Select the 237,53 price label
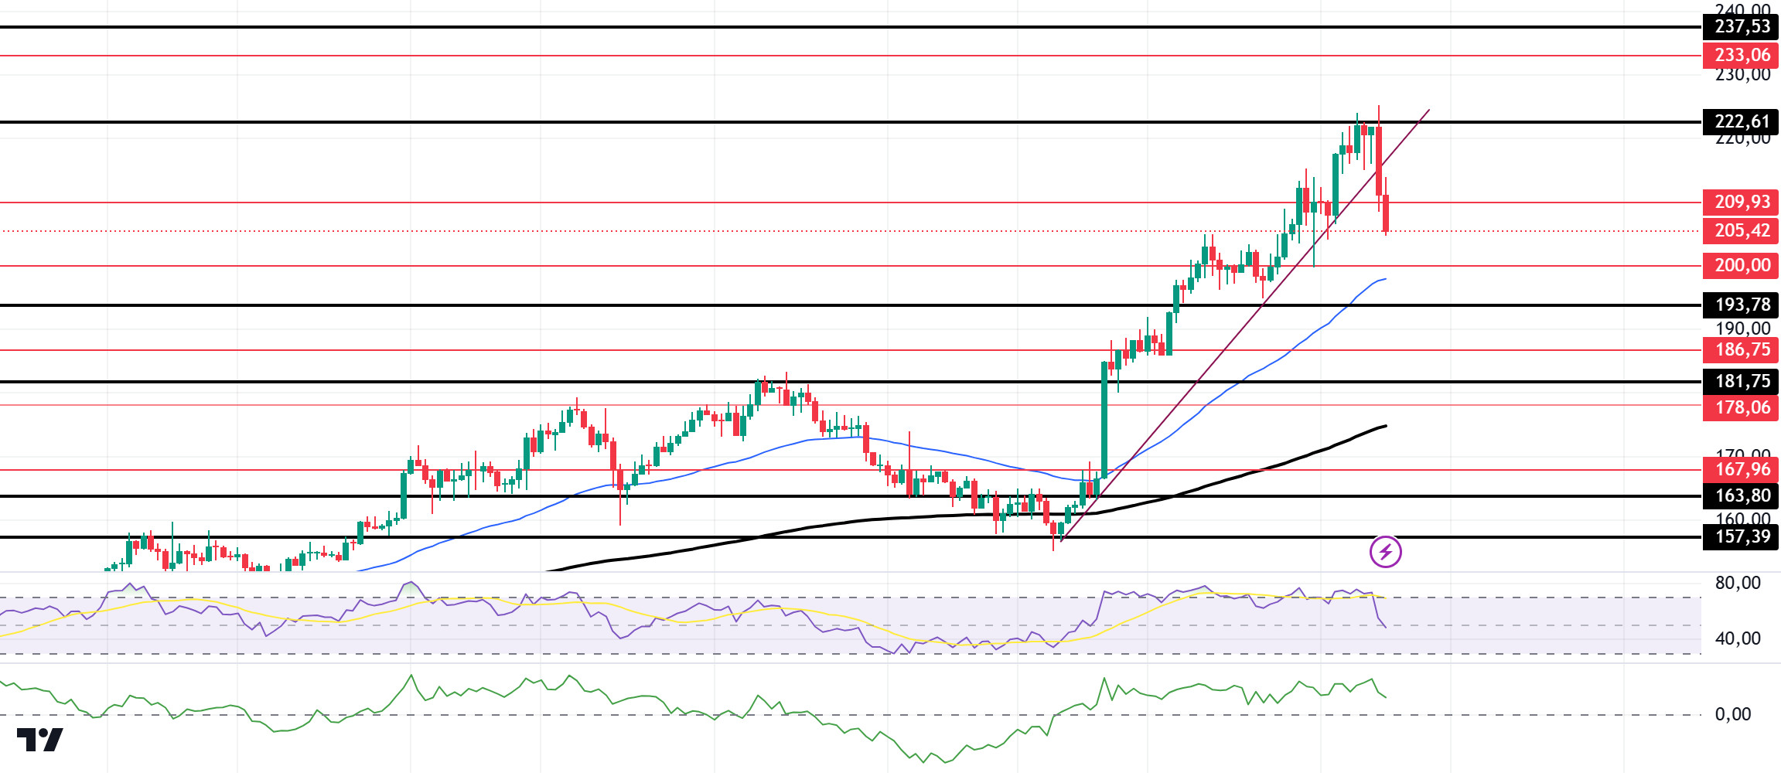 pyautogui.click(x=1740, y=27)
